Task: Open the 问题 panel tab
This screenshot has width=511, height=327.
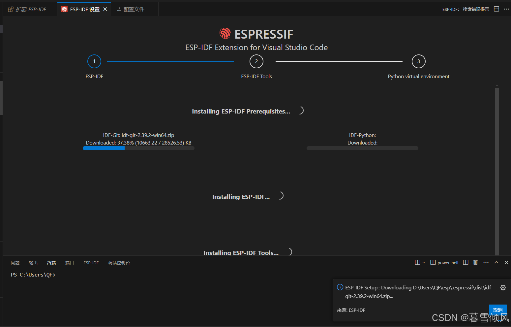Action: [x=15, y=263]
